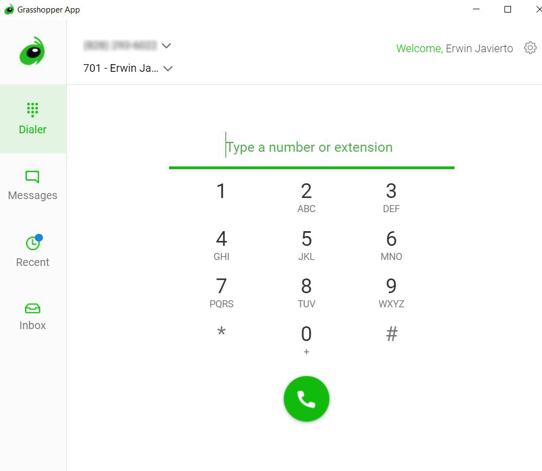Tap the 3 DEF key

pyautogui.click(x=391, y=197)
